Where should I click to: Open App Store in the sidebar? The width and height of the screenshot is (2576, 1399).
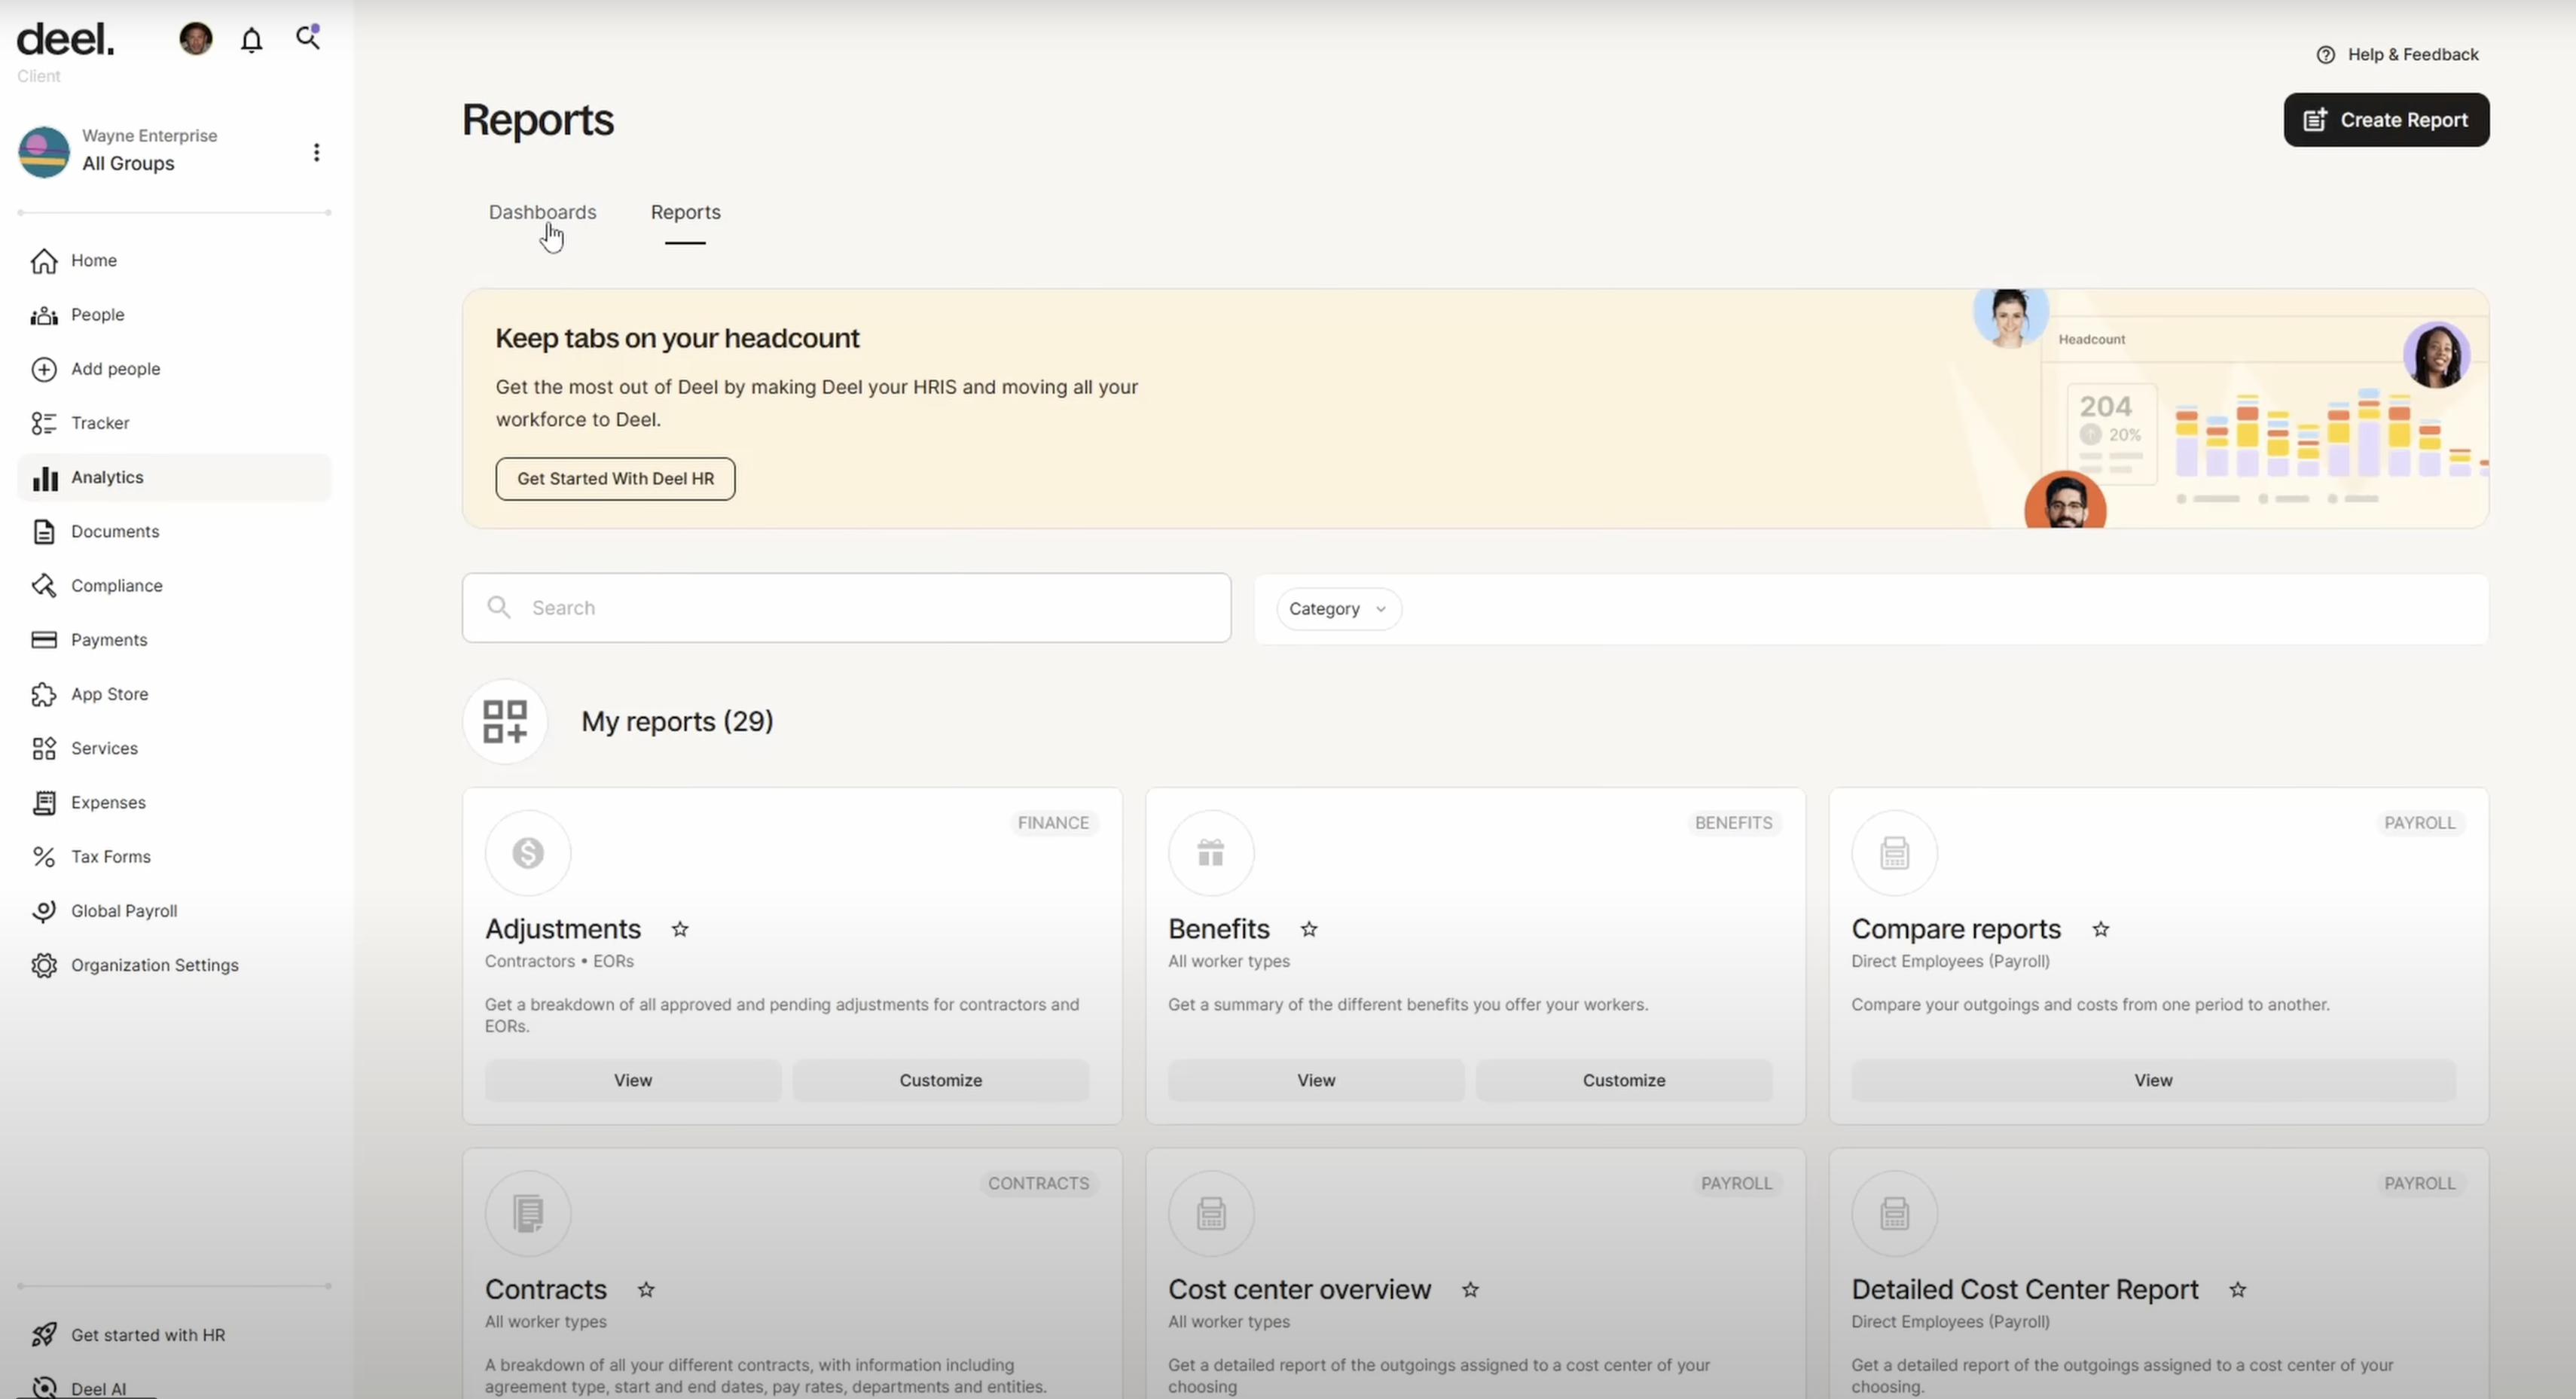click(109, 694)
